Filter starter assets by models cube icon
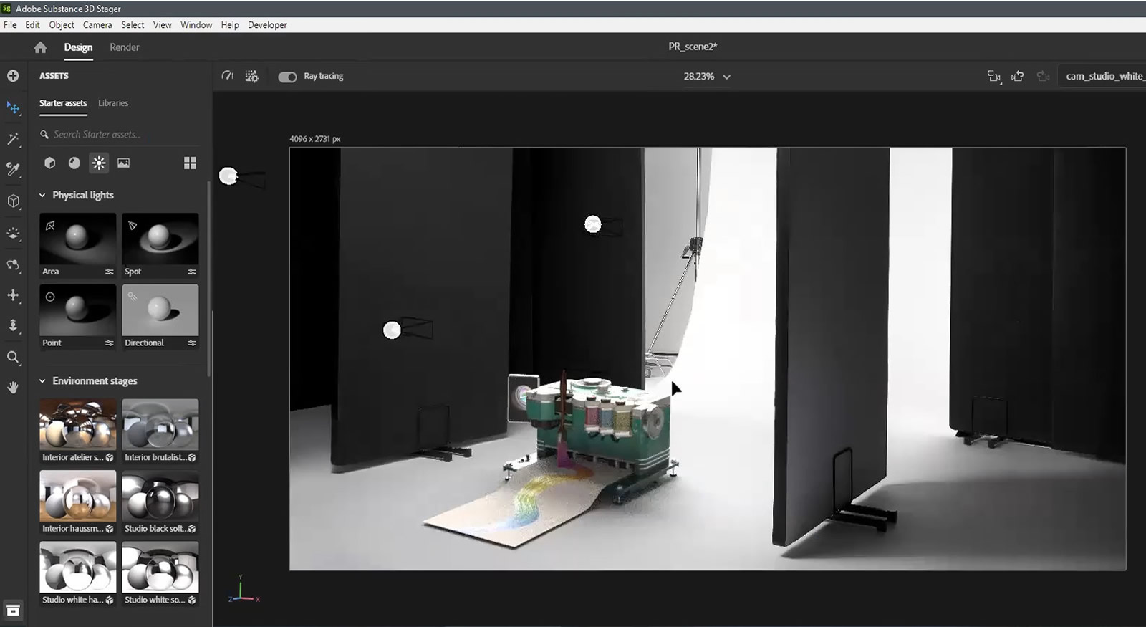Image resolution: width=1146 pixels, height=627 pixels. 49,163
